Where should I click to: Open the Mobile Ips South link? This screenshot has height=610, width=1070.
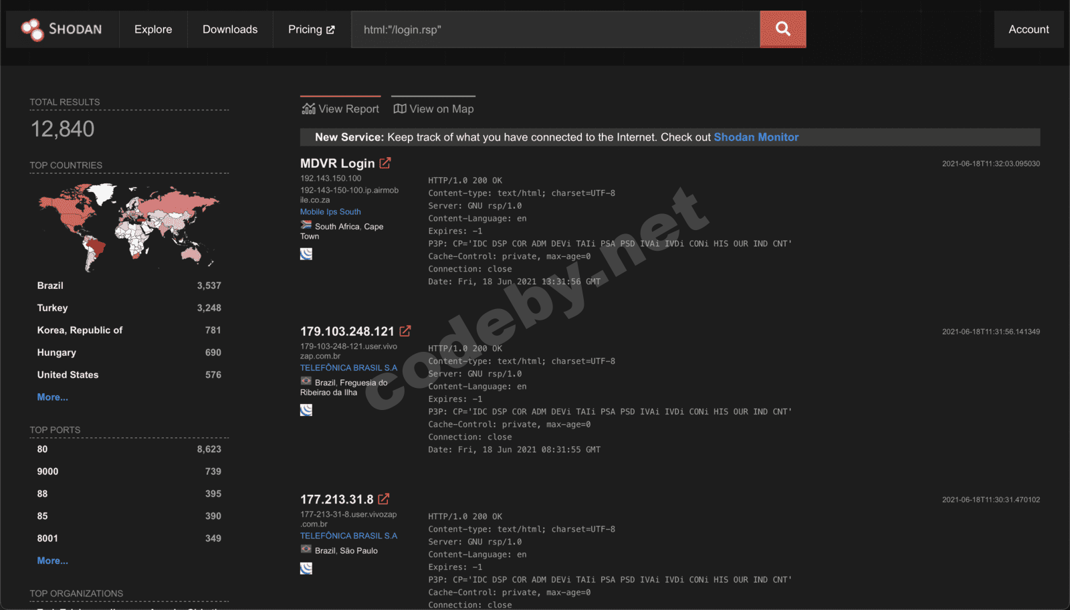click(x=330, y=211)
